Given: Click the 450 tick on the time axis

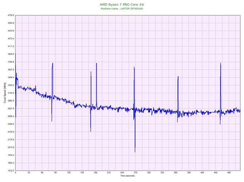Looking at the screenshot, I should (x=216, y=173).
